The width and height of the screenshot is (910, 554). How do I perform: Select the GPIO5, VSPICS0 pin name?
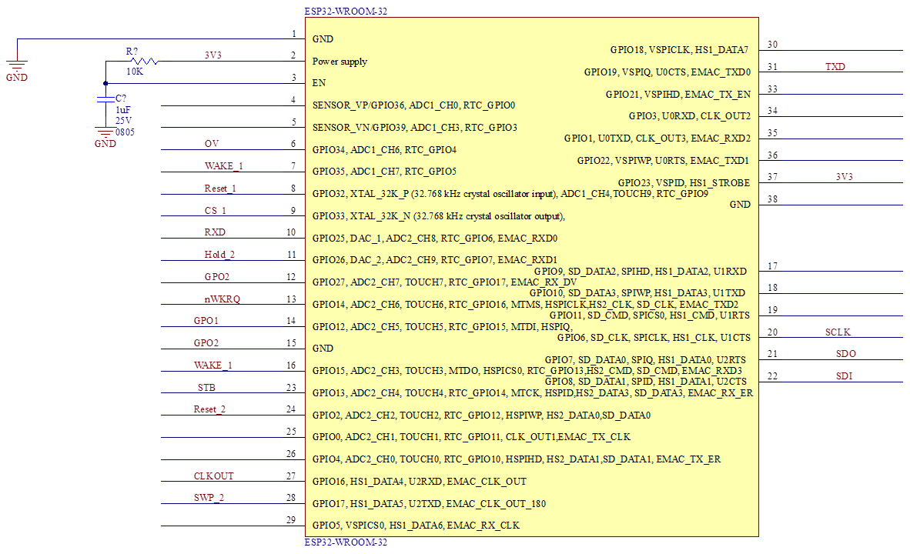coord(416,526)
